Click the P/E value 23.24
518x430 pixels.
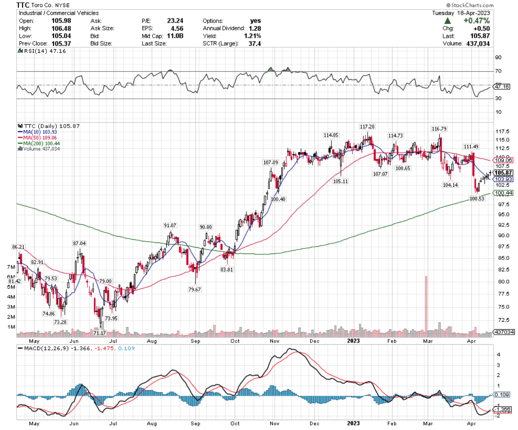pyautogui.click(x=175, y=21)
